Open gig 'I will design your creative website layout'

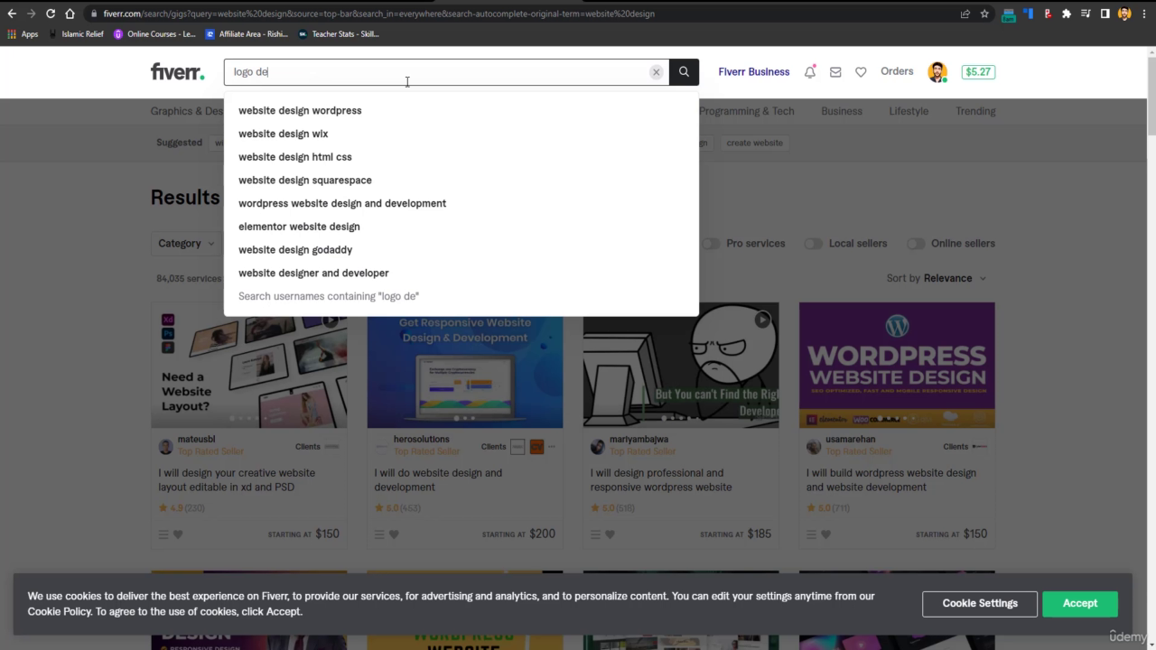(x=237, y=480)
